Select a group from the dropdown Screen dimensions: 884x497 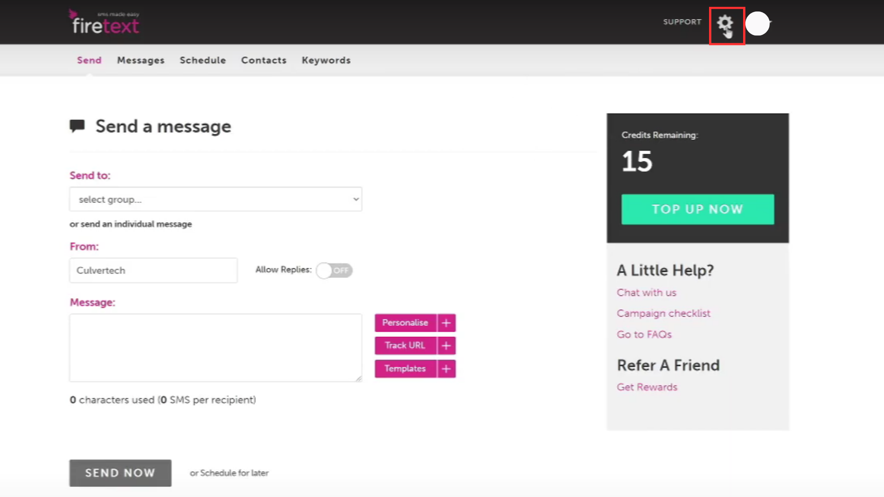215,199
